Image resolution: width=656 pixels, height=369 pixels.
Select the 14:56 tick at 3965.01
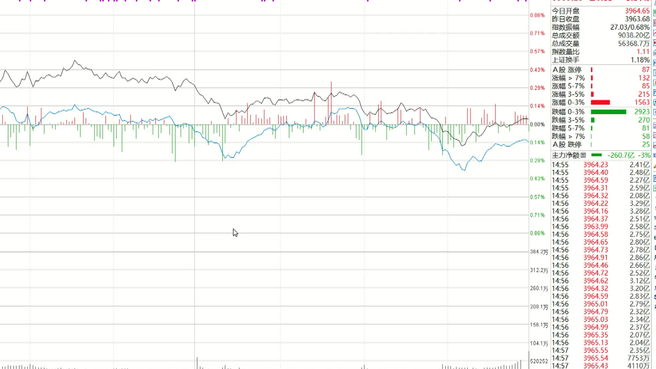click(596, 304)
